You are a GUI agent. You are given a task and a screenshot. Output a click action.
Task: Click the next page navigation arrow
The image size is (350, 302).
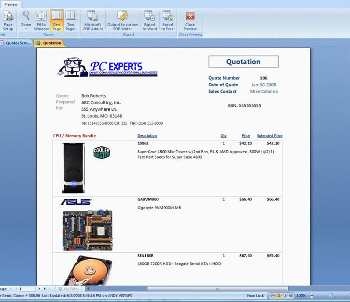[x=40, y=289]
